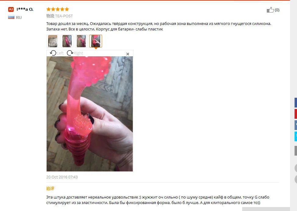
Task: Click the helpful count (0)
Action: pos(277,10)
